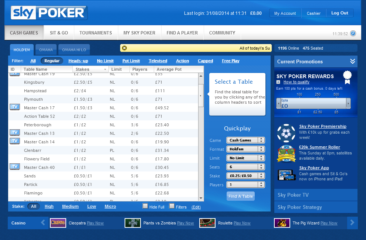Image resolution: width=366 pixels, height=240 pixels.
Task: Click the Sky Poker Premiership football icon
Action: (x=285, y=133)
